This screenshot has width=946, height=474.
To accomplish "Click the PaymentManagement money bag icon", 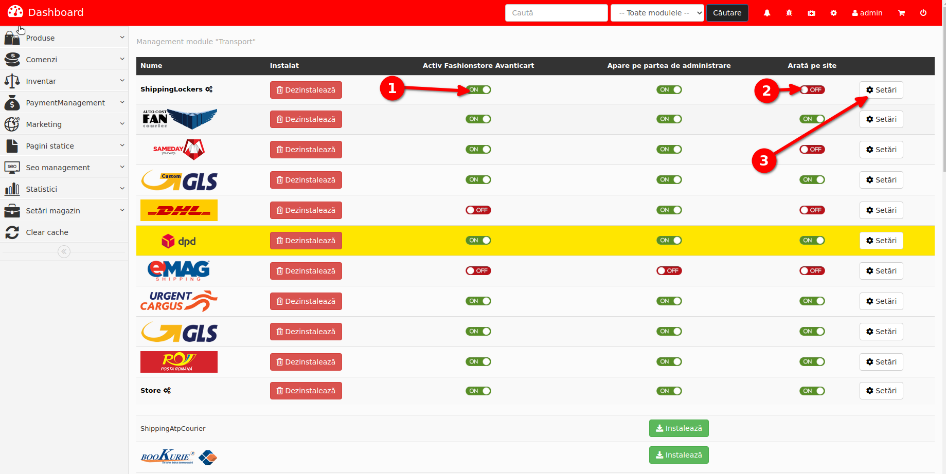I will point(12,102).
